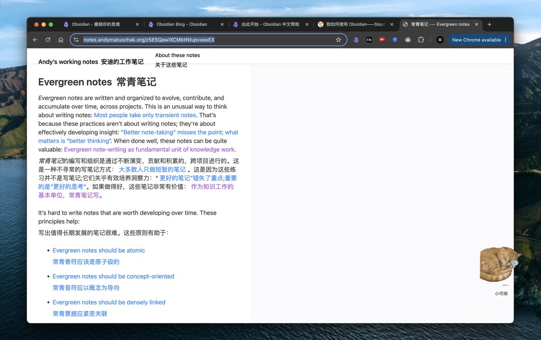
Task: Reload the page with the refresh icon
Action: point(48,40)
